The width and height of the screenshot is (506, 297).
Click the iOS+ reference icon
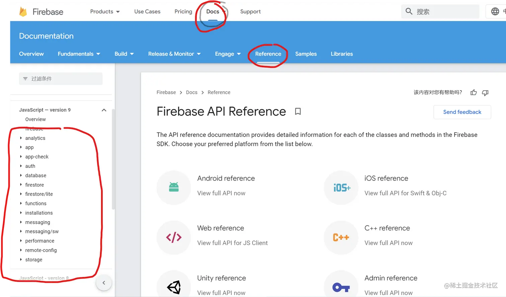coord(341,188)
